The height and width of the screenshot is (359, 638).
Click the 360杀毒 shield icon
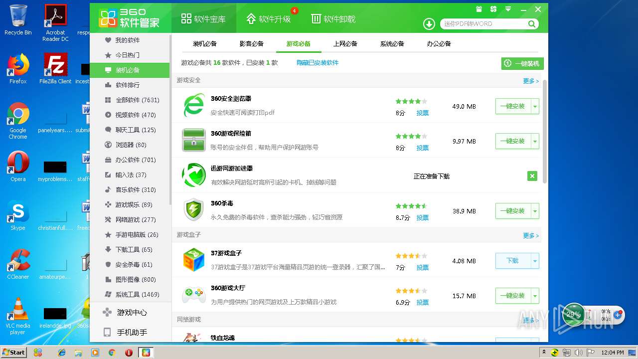click(x=193, y=210)
